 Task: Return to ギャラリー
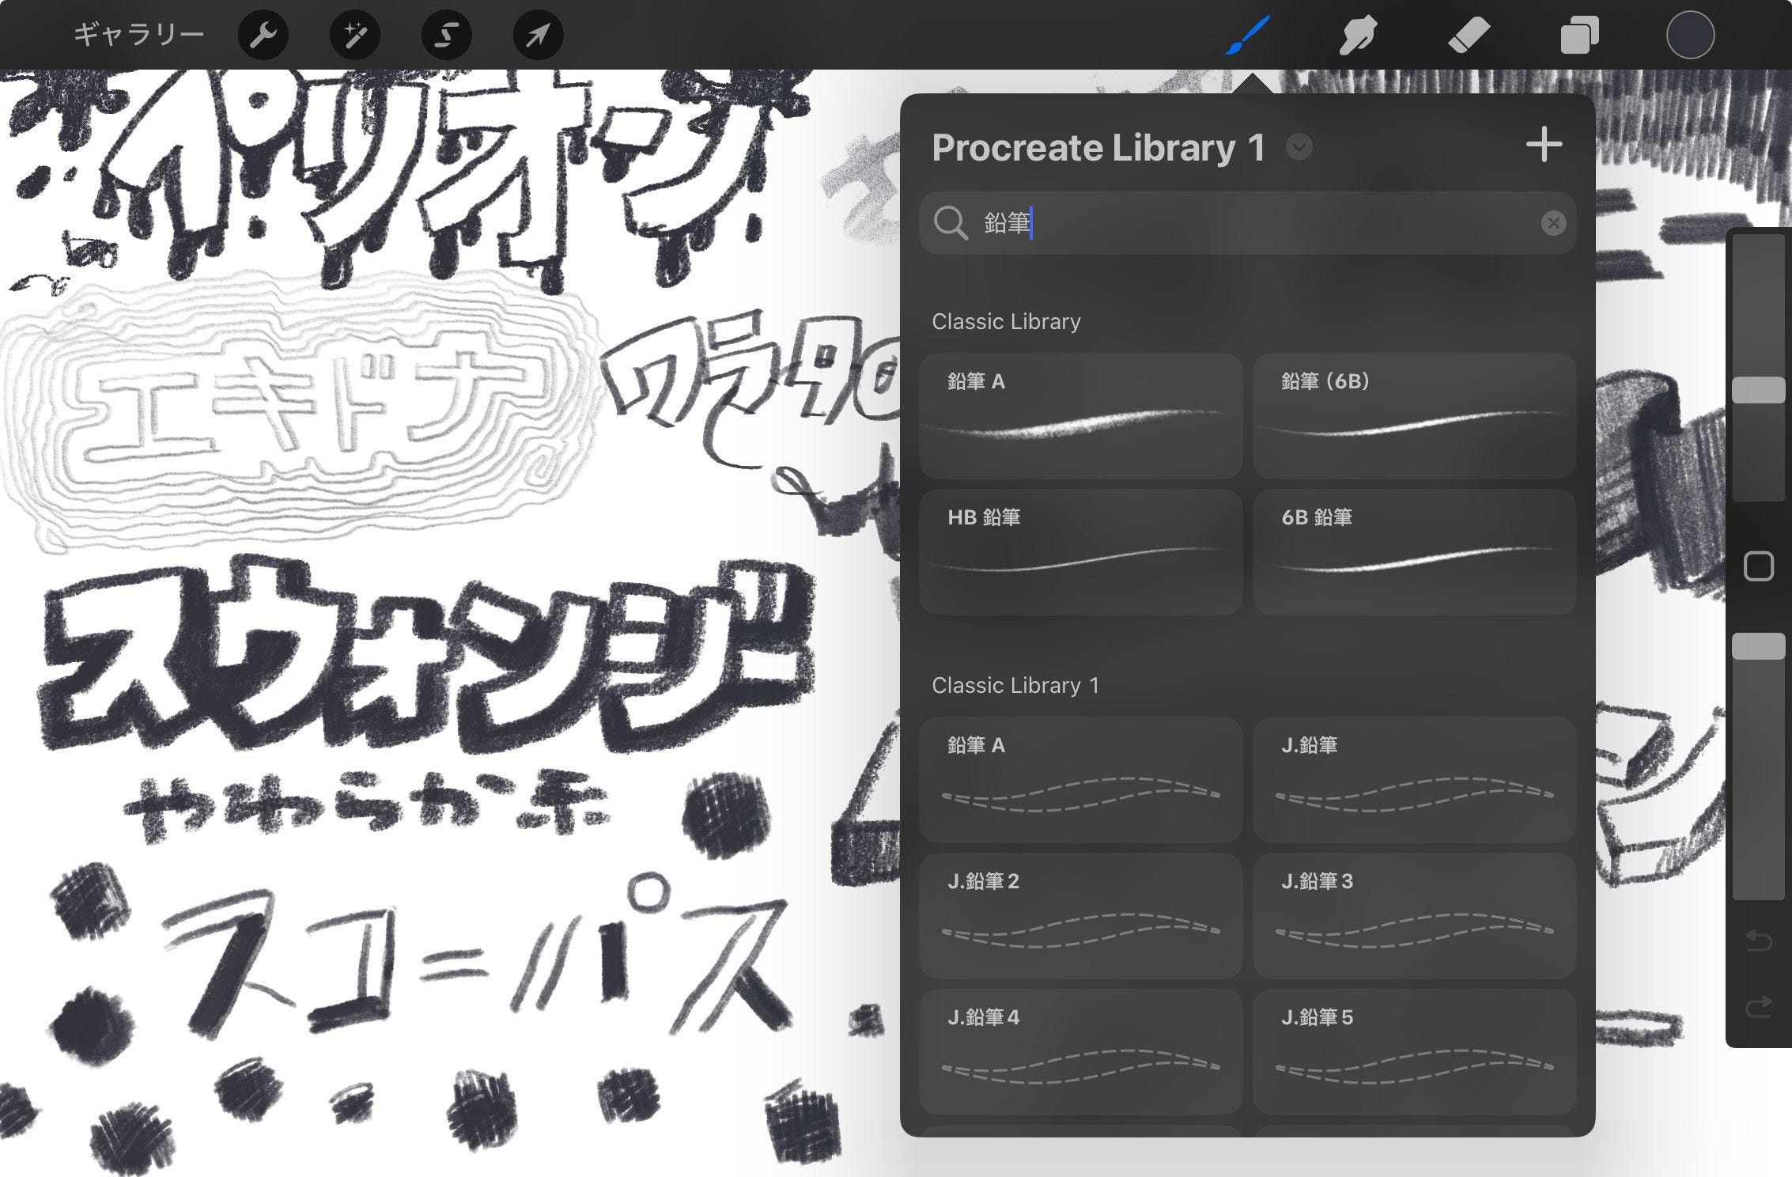click(x=138, y=35)
